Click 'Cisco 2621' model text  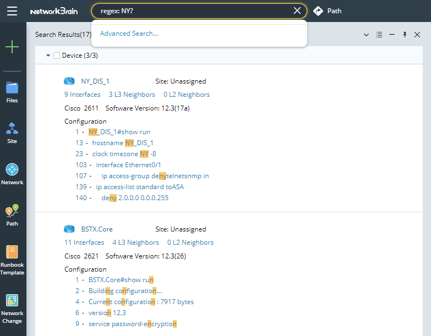coord(81,256)
